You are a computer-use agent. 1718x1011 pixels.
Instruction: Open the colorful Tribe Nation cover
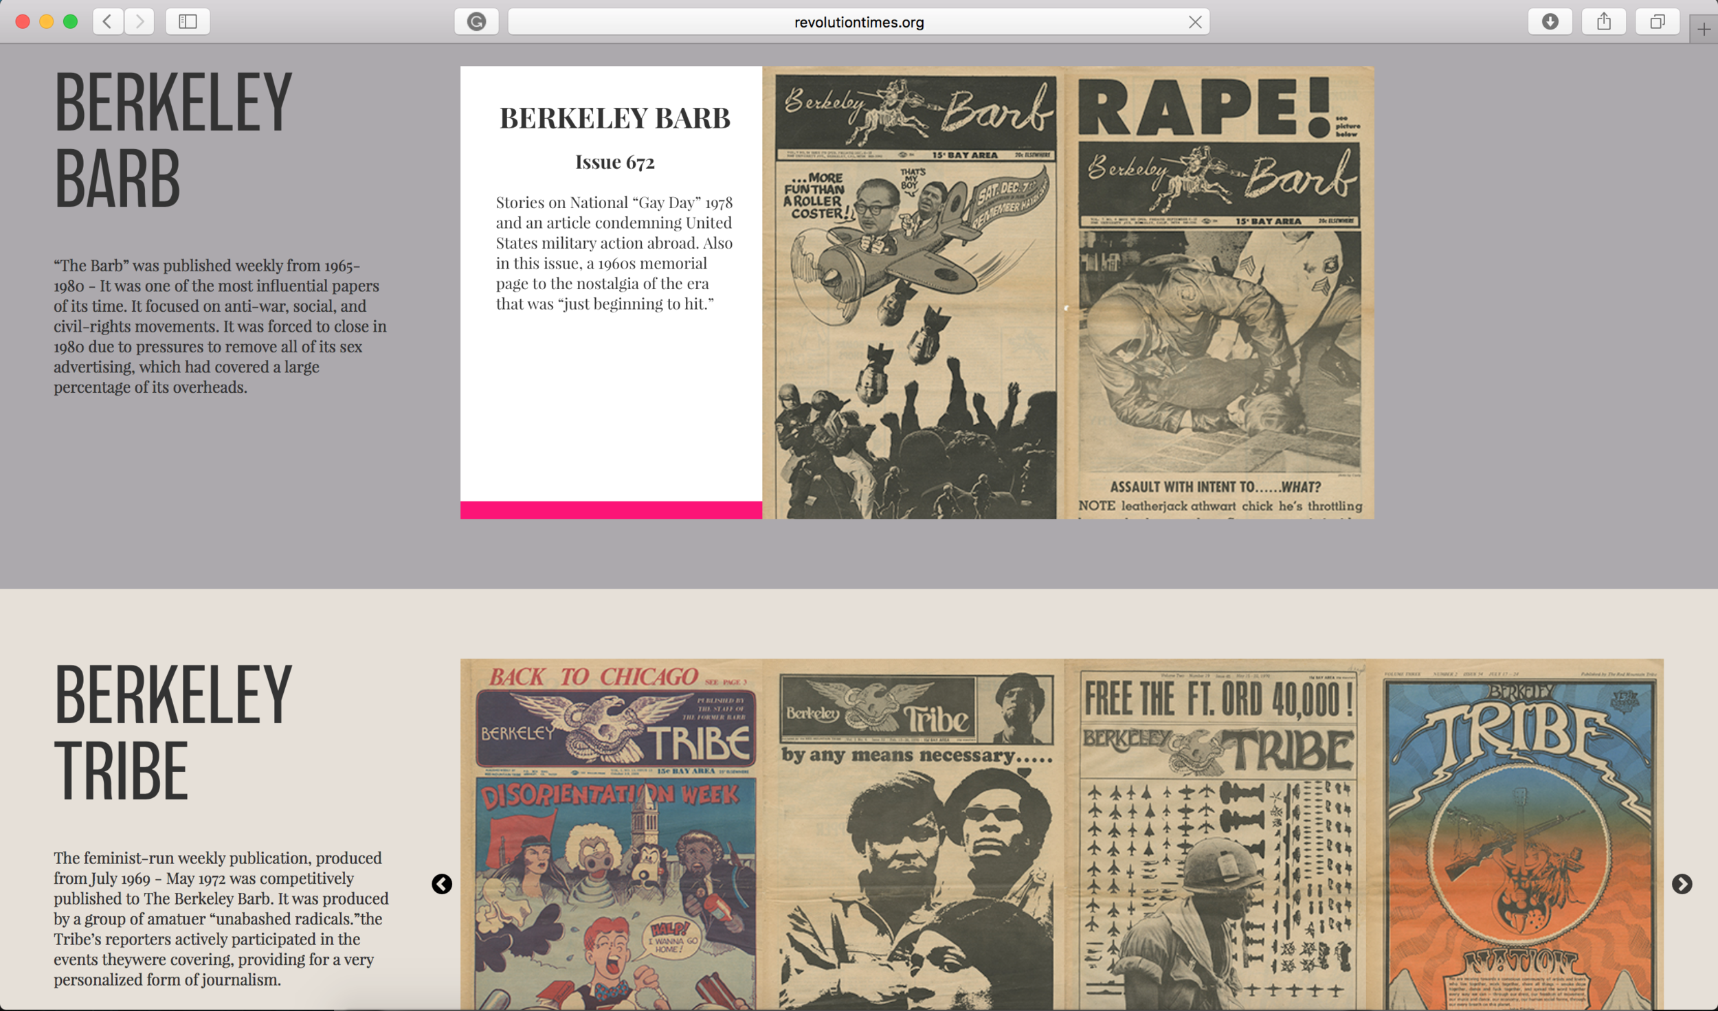[x=1519, y=834]
